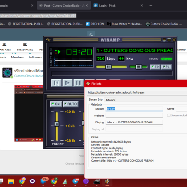Select the Stream Info tab

point(96,100)
